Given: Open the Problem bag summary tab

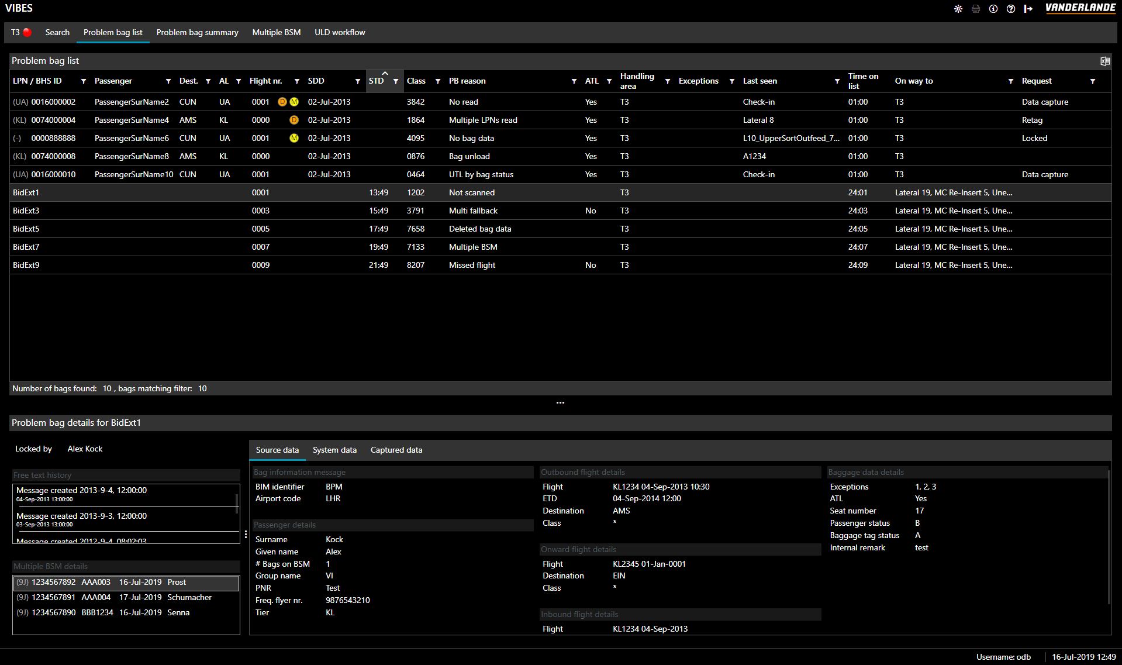Looking at the screenshot, I should click(x=198, y=32).
